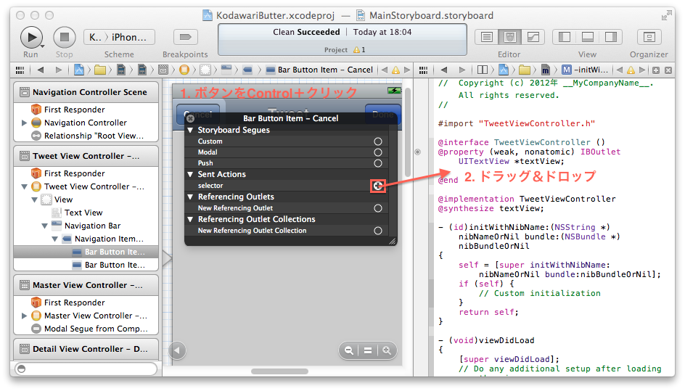685x391 pixels.
Task: Click the selector action connection circle
Action: point(378,186)
